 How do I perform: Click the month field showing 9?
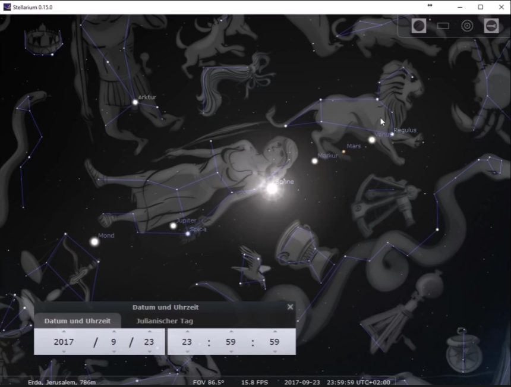point(113,342)
